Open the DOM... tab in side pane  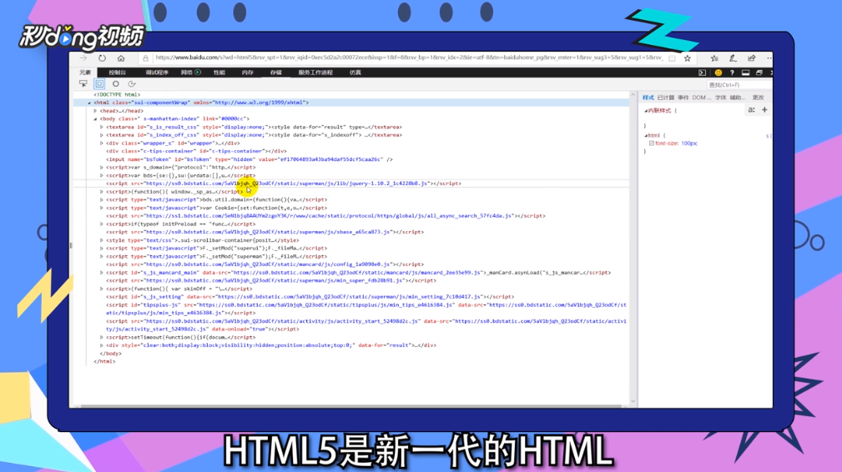click(701, 98)
